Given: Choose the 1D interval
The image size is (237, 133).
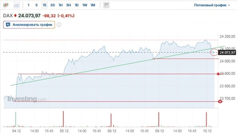Looking at the screenshot, I should [x=77, y=5].
